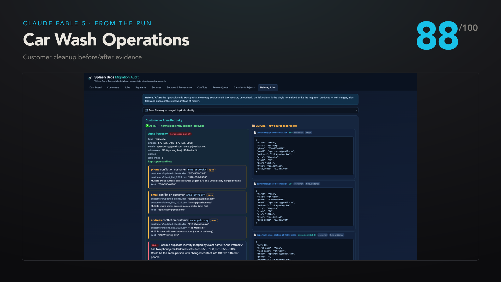The width and height of the screenshot is (501, 282).
Task: Click 'phone conflict on customer' title
Action: (x=168, y=169)
